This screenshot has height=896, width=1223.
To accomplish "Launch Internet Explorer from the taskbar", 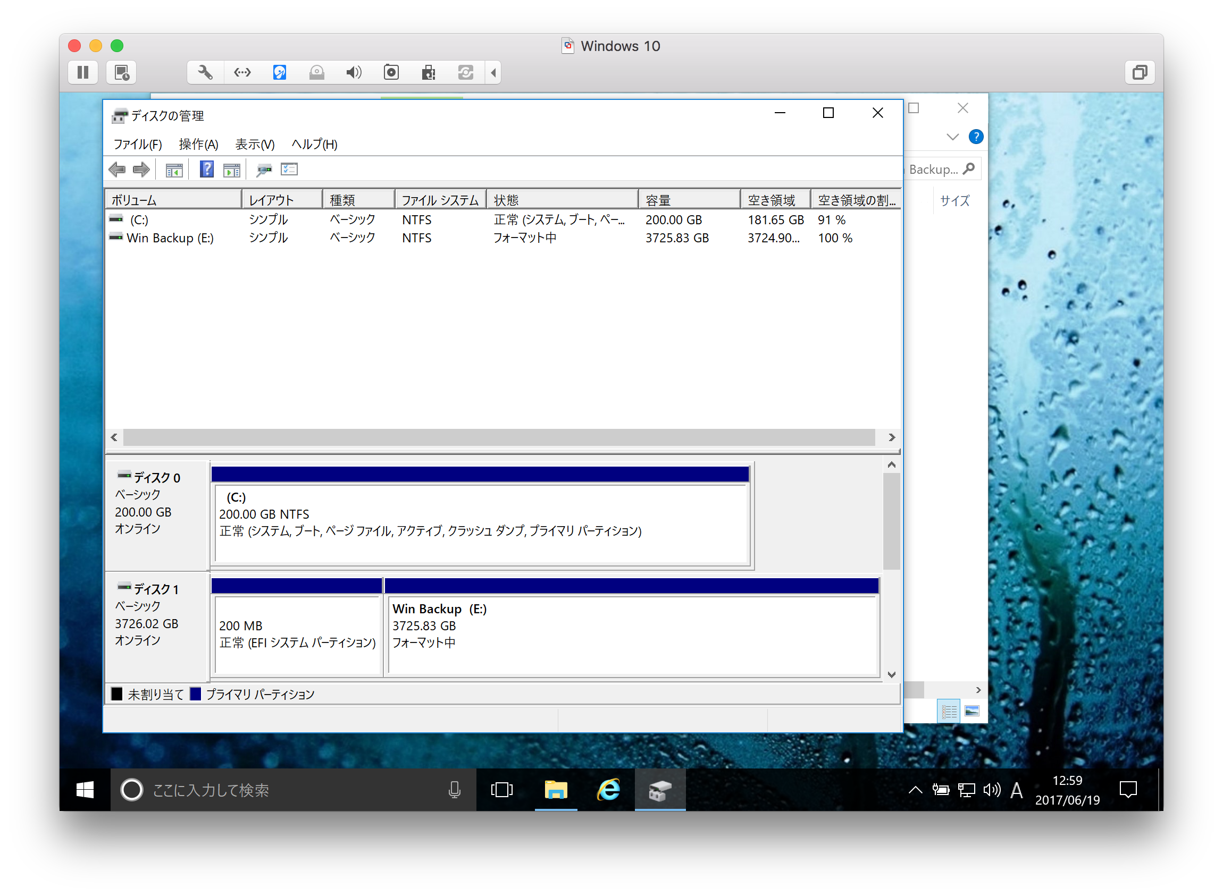I will pyautogui.click(x=608, y=790).
